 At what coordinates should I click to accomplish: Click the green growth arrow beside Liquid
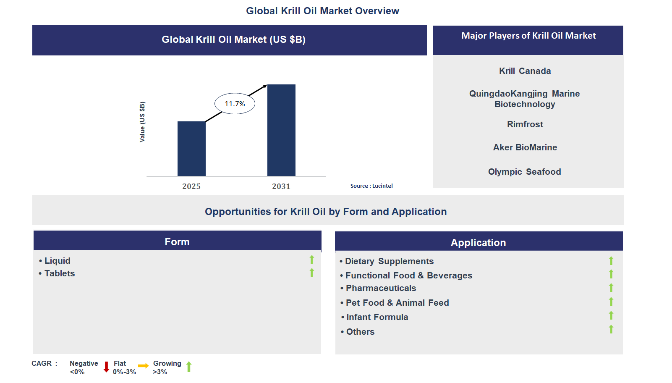311,260
